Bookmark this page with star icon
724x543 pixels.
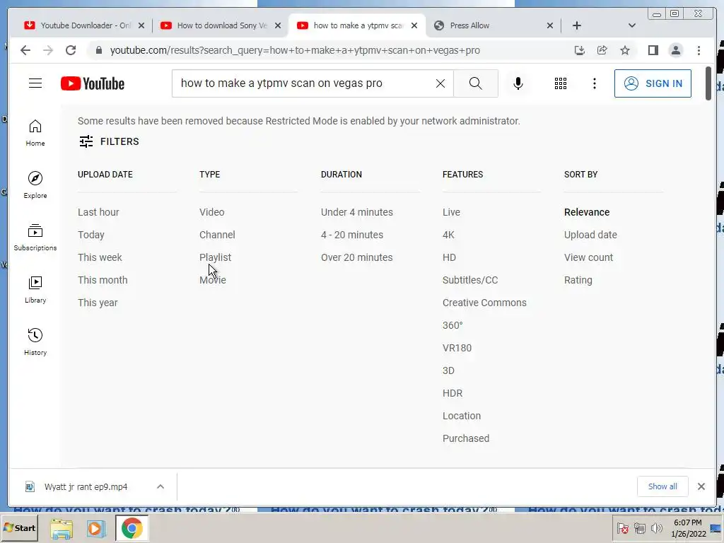[x=625, y=50]
